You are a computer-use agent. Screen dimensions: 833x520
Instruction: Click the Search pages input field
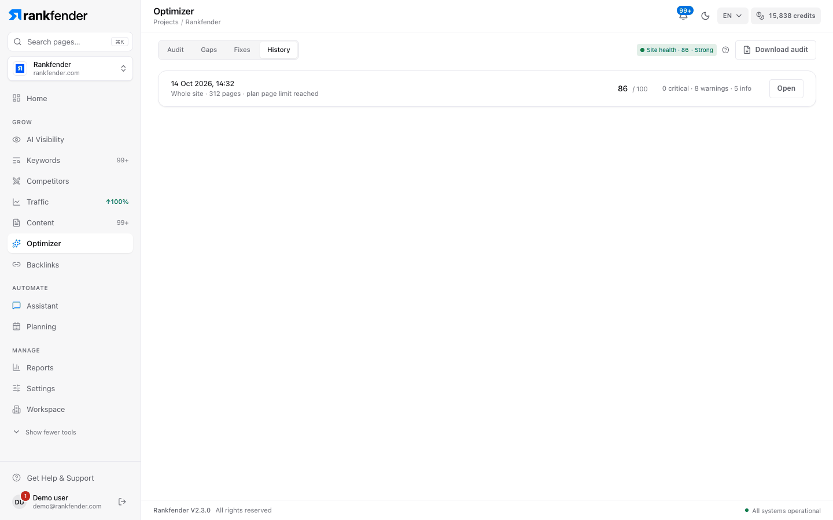70,42
